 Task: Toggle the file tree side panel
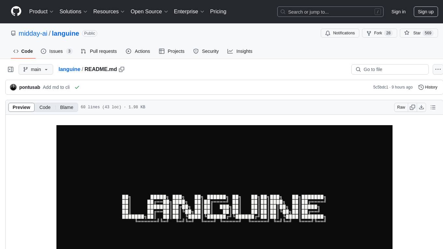click(11, 69)
